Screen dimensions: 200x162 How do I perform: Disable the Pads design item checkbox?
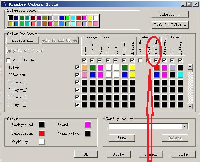click(84, 60)
